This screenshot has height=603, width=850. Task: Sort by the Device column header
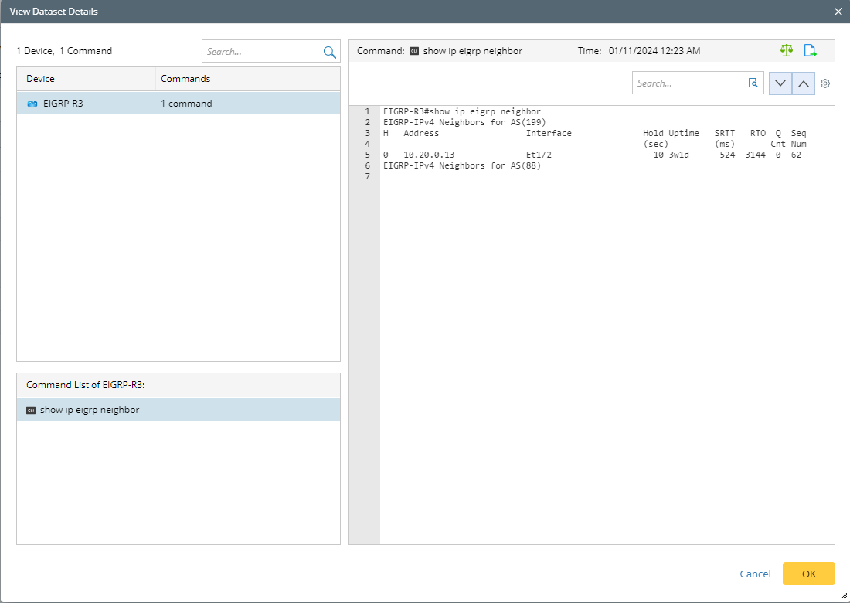pyautogui.click(x=87, y=79)
